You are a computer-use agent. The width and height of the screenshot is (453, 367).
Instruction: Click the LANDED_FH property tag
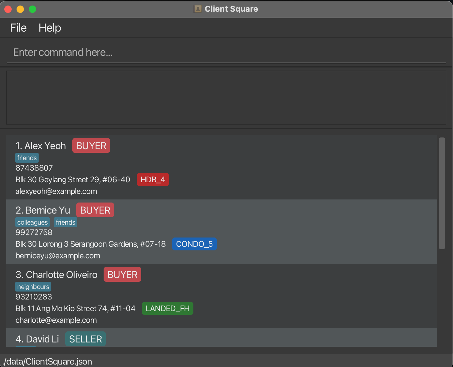[x=167, y=308]
